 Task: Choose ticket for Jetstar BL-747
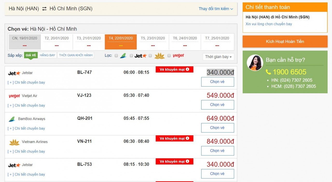pyautogui.click(x=218, y=82)
